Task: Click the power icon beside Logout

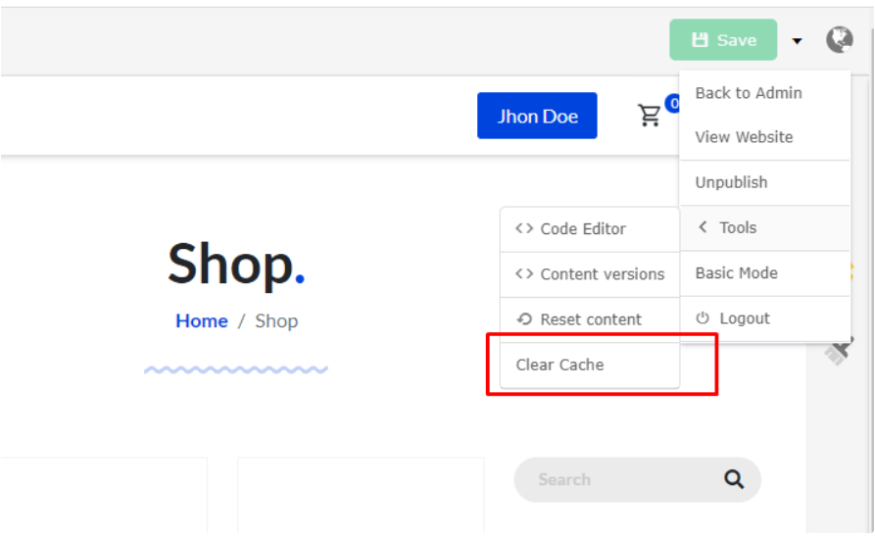Action: (x=702, y=318)
